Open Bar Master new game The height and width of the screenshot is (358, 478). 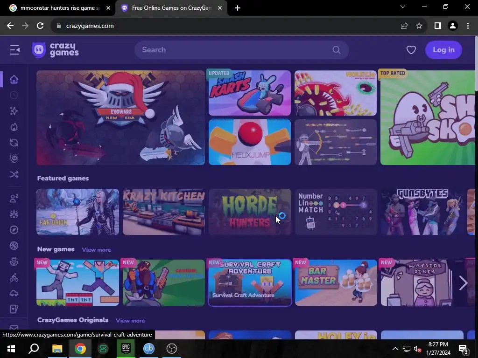pyautogui.click(x=336, y=283)
